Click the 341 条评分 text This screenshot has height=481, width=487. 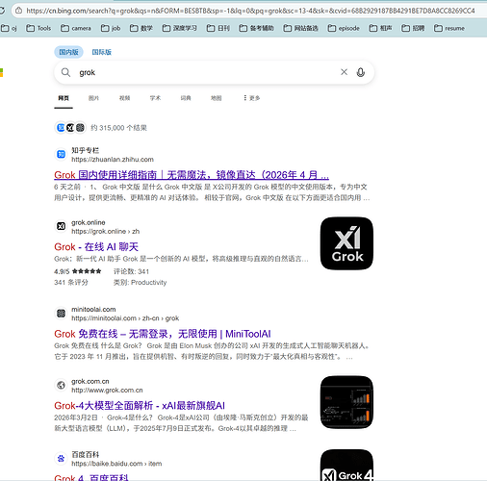click(x=71, y=282)
